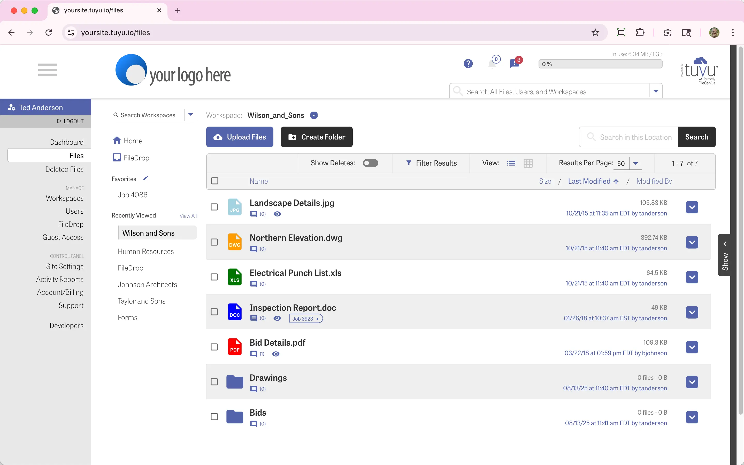The height and width of the screenshot is (465, 744).
Task: Select the checkbox for Northern Elevation.dwg
Action: [x=214, y=242]
